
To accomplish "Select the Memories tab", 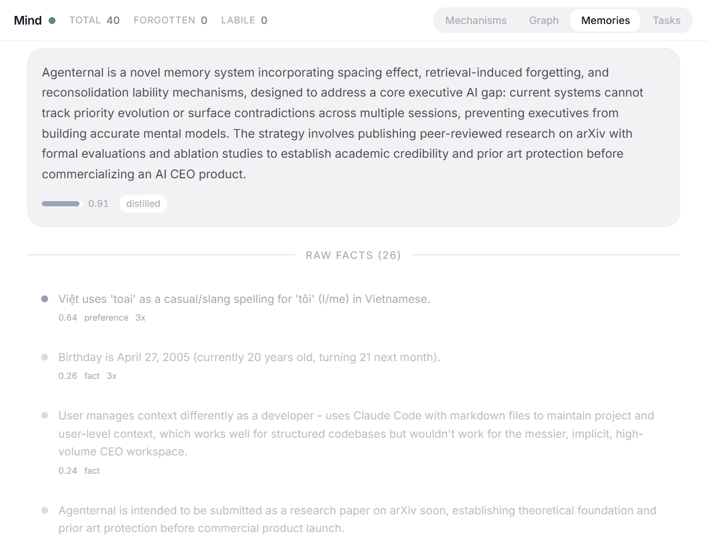I will click(x=605, y=21).
